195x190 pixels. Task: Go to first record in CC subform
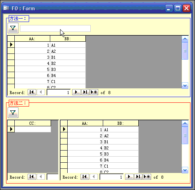coord(32,177)
